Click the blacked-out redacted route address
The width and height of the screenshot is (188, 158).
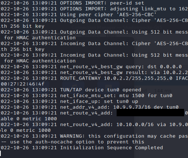point(150,113)
